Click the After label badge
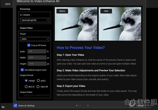Viewport: 158px width, 110px height. (106, 11)
